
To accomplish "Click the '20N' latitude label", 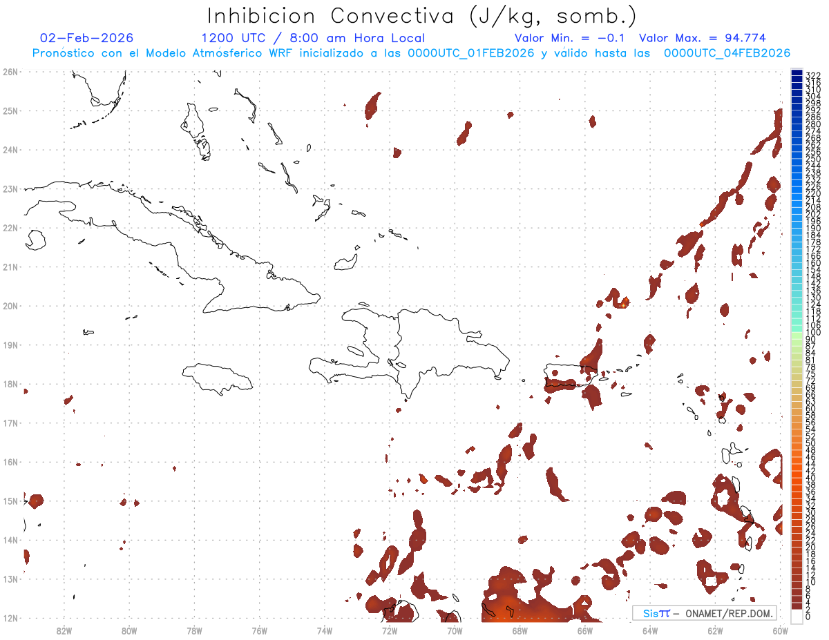I will click(x=10, y=306).
